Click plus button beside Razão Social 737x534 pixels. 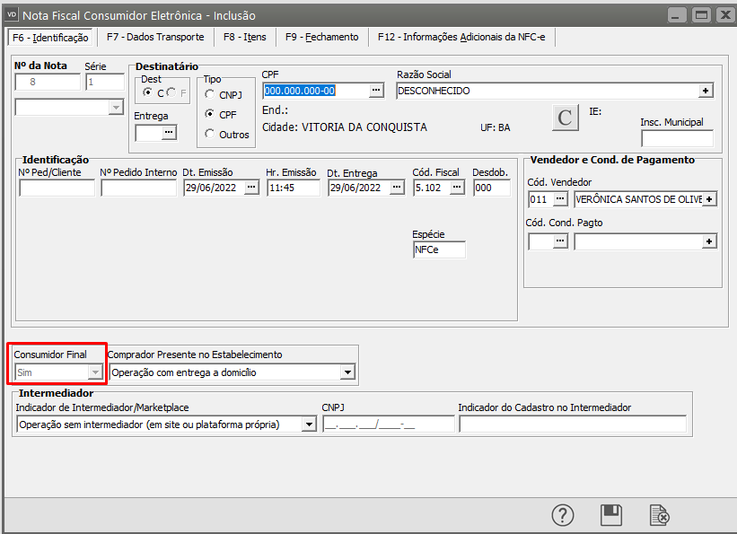pyautogui.click(x=706, y=91)
